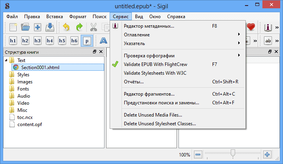
Task: Open the Правка menu
Action: [x=32, y=17]
